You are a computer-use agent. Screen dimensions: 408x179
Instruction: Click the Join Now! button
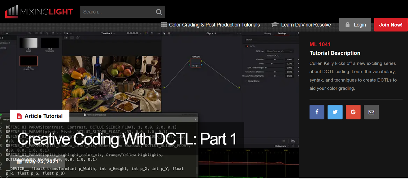point(391,24)
